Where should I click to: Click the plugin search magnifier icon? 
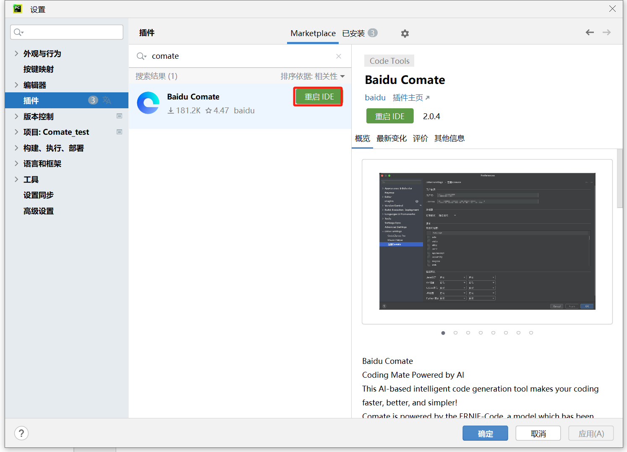pos(141,56)
